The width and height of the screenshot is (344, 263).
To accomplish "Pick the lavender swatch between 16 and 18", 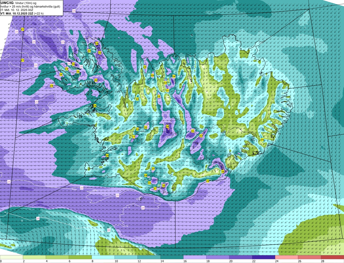I will click(195, 257).
